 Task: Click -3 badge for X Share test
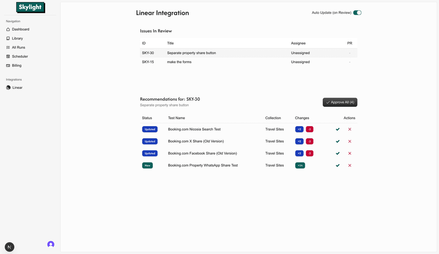tap(309, 141)
